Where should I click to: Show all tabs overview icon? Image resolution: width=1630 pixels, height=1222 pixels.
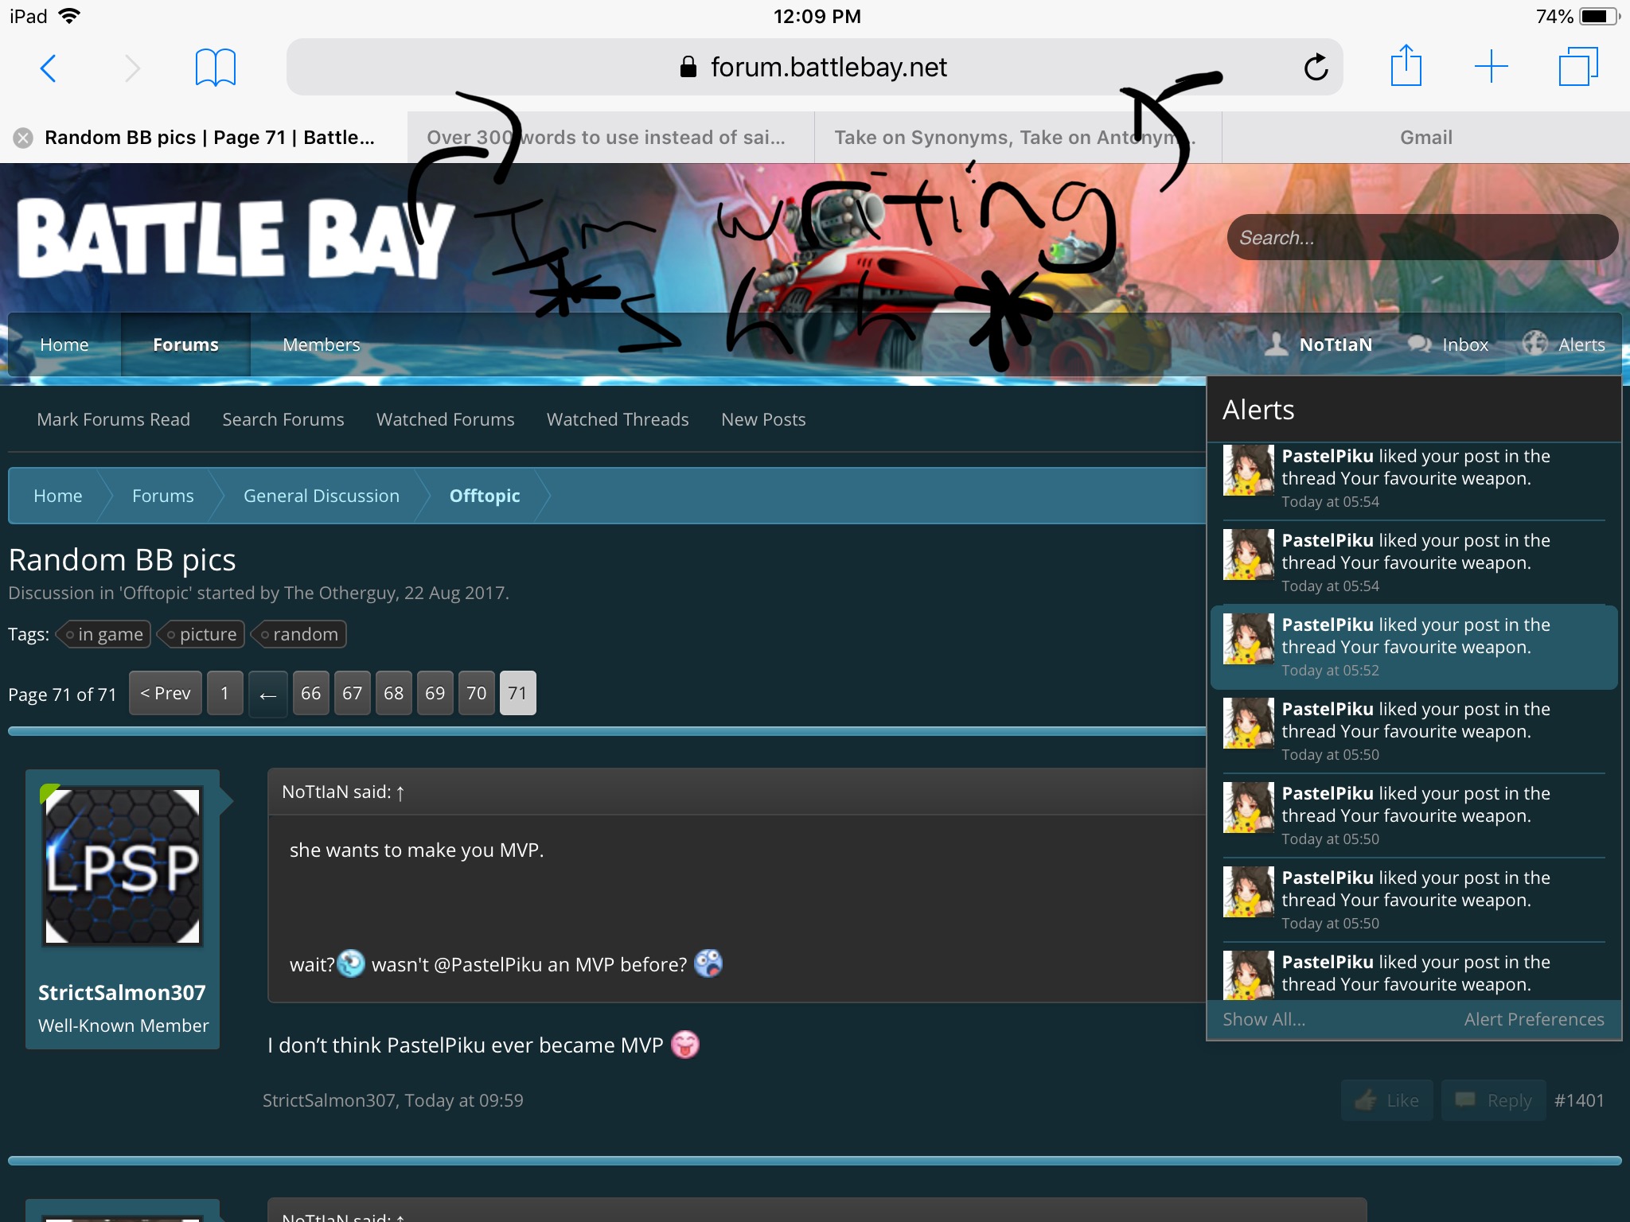point(1578,67)
